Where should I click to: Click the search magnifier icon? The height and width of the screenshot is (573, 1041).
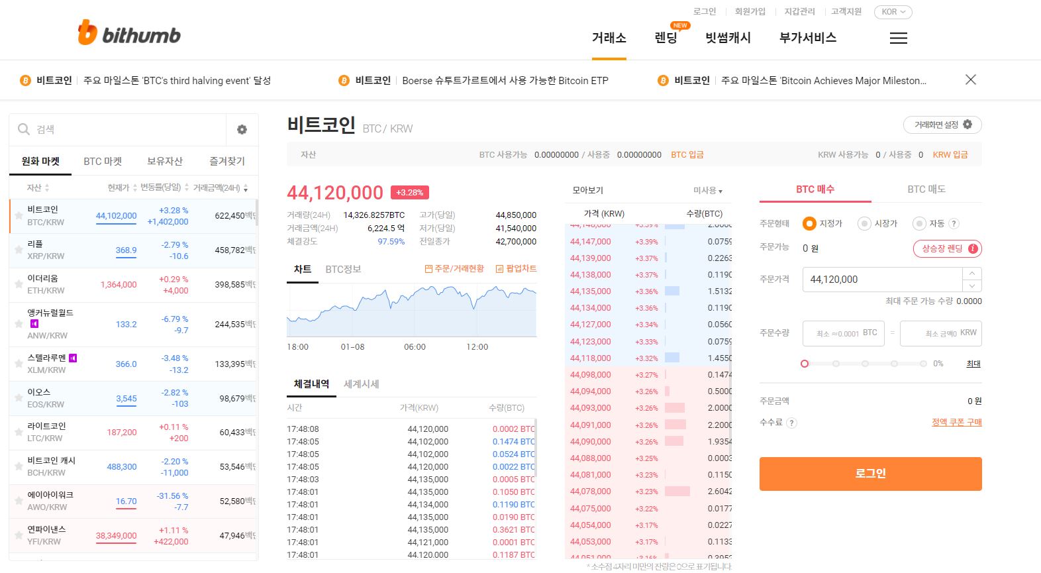tap(24, 129)
